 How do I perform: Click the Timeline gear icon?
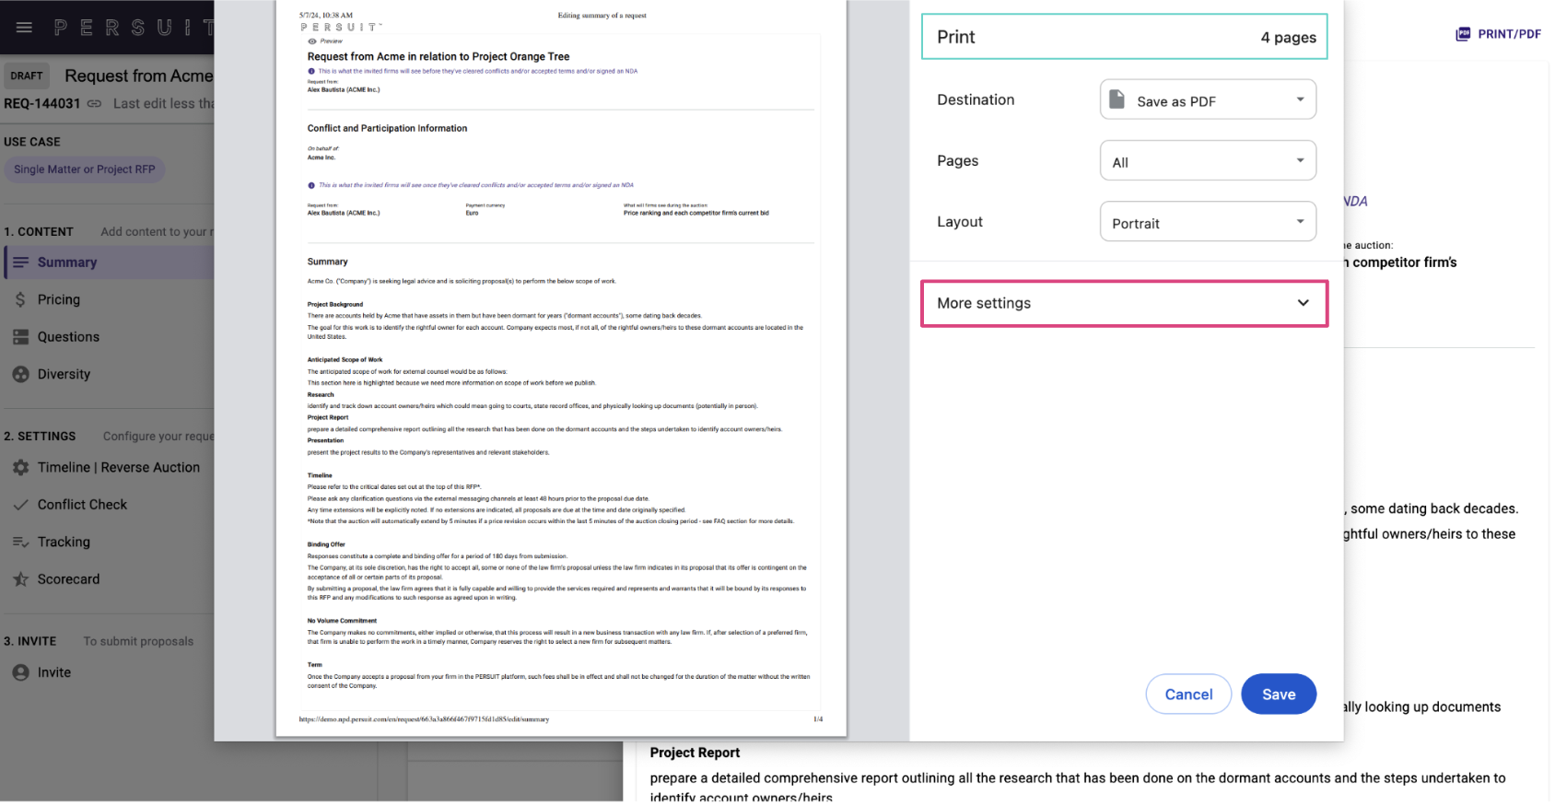coord(21,468)
